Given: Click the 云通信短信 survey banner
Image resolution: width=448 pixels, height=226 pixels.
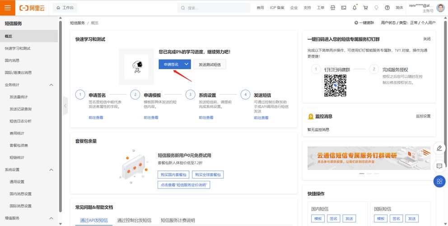Looking at the screenshot, I should point(369,158).
